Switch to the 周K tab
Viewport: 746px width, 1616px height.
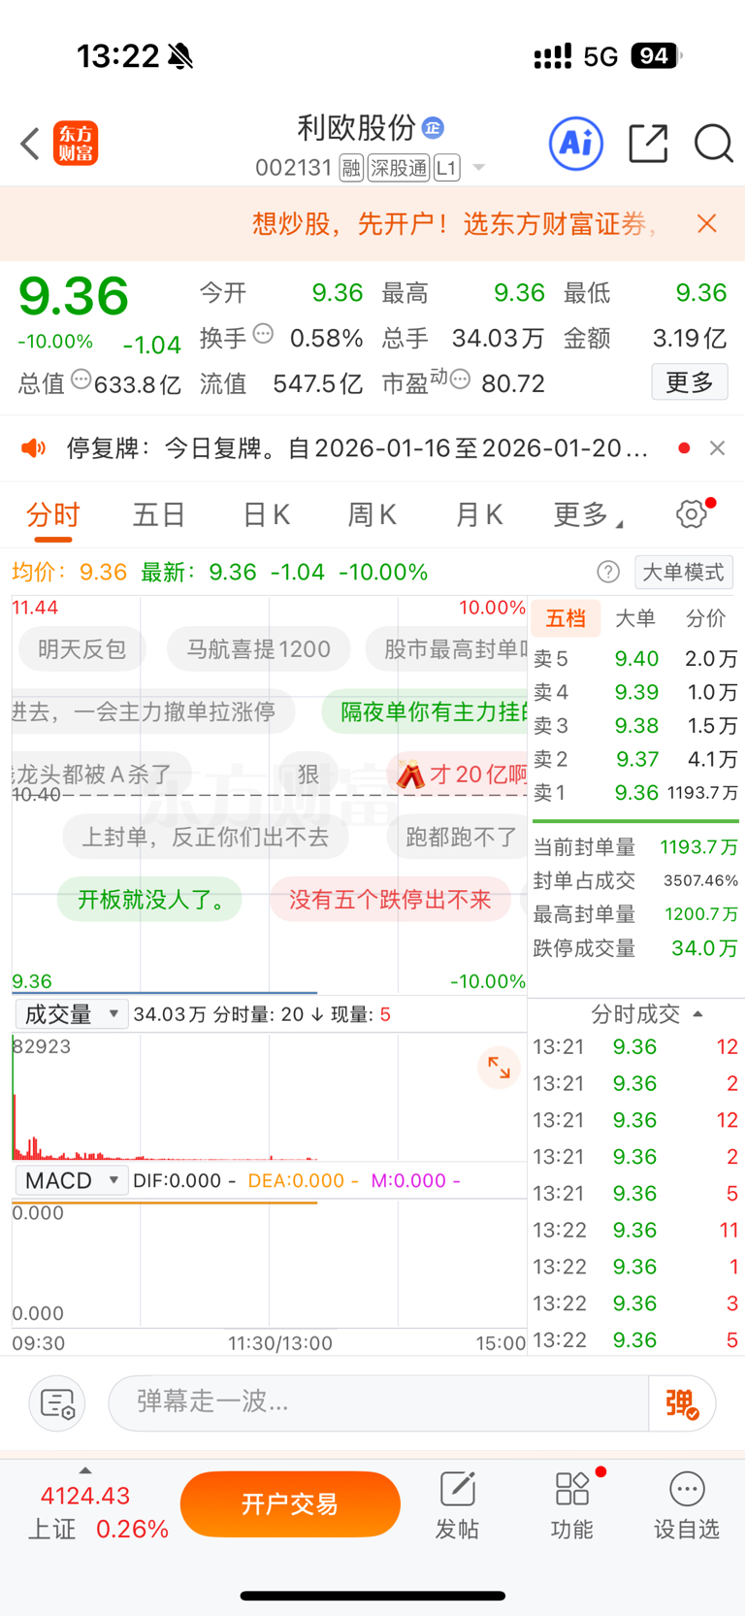coord(373,514)
